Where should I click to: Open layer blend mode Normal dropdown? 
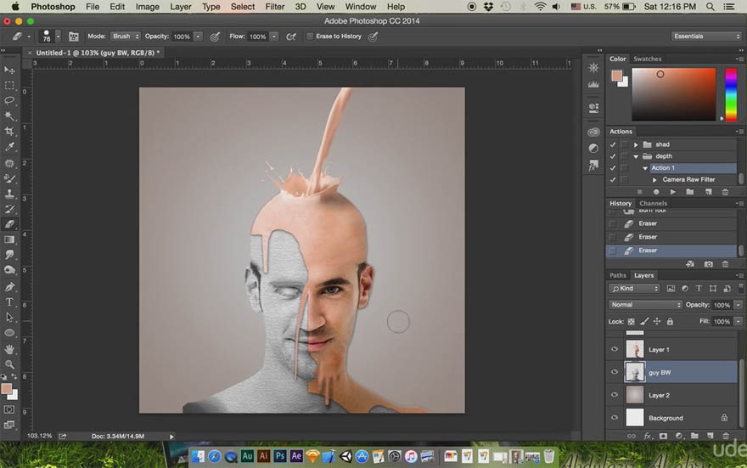click(x=645, y=305)
